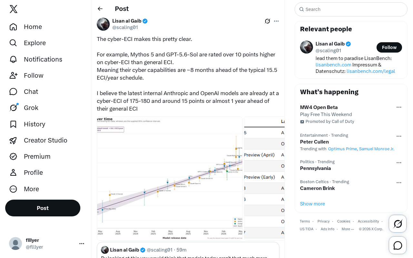
Task: Open Grok icon next to post options
Action: [267, 21]
